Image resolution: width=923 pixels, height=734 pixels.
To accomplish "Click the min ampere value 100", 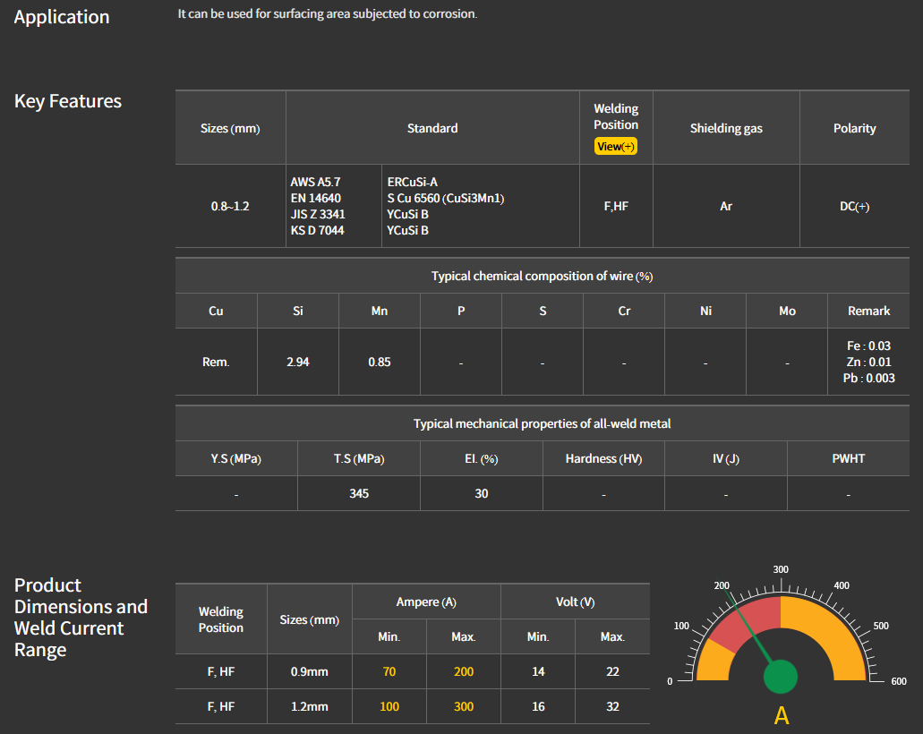I will click(389, 706).
